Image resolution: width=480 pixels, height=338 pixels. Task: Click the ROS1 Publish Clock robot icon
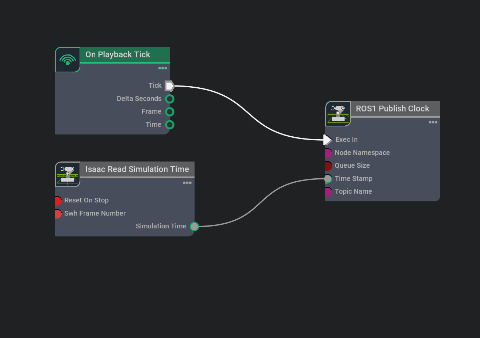338,114
